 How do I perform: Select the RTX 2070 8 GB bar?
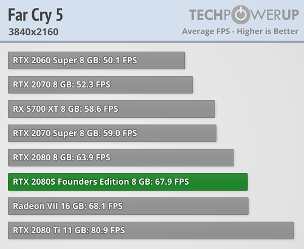coord(100,84)
